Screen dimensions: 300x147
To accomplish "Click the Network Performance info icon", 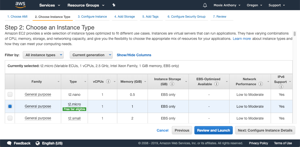I will coord(260,84).
